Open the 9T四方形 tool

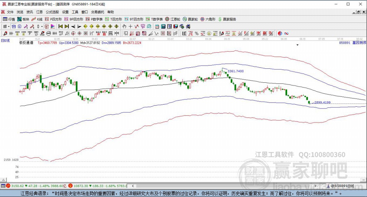(134, 19)
